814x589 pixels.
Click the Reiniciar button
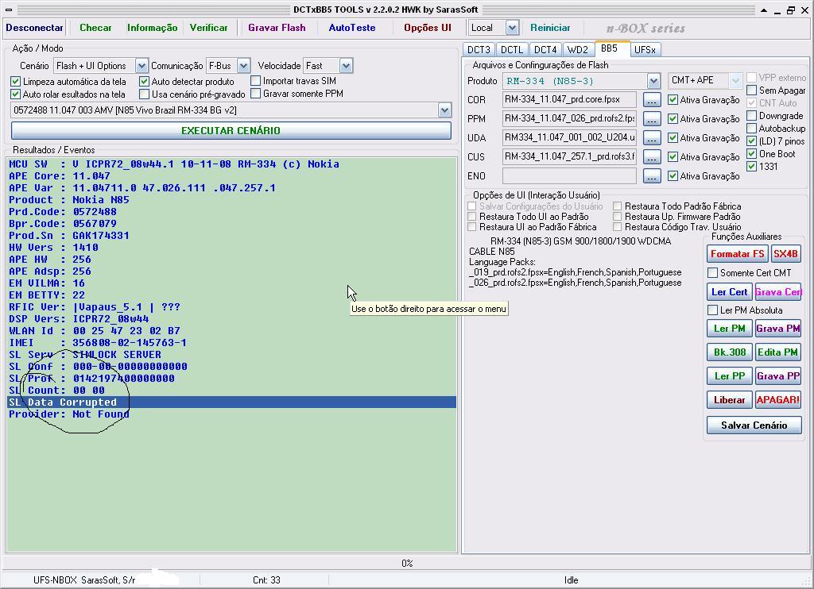[550, 28]
